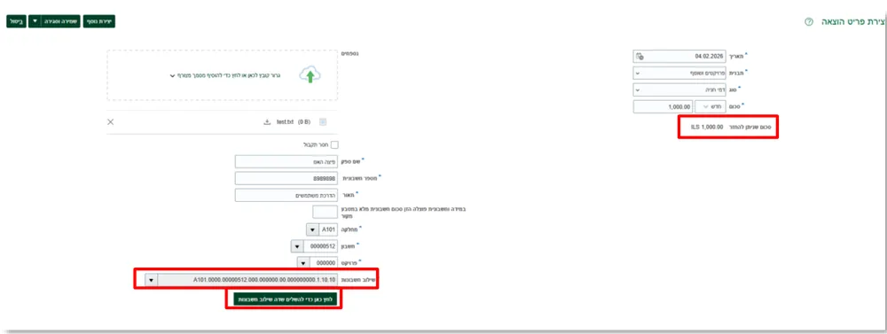This screenshot has width=887, height=334.
Task: Open the department A101 dropdown arrow
Action: [x=312, y=230]
